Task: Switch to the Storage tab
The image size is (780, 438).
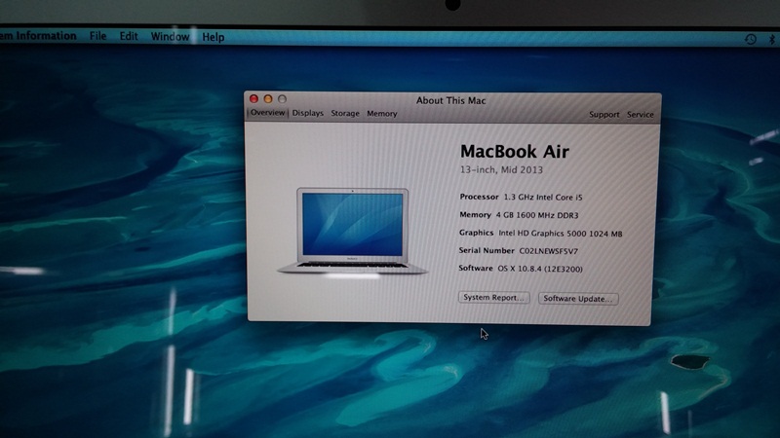Action: [345, 114]
